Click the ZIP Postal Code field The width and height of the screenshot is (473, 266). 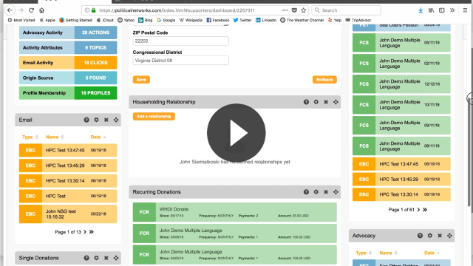(180, 41)
